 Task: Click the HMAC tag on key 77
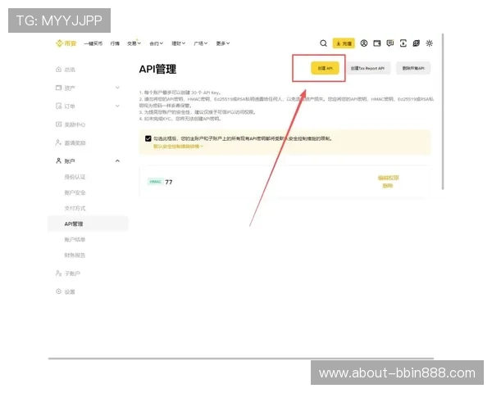(155, 182)
